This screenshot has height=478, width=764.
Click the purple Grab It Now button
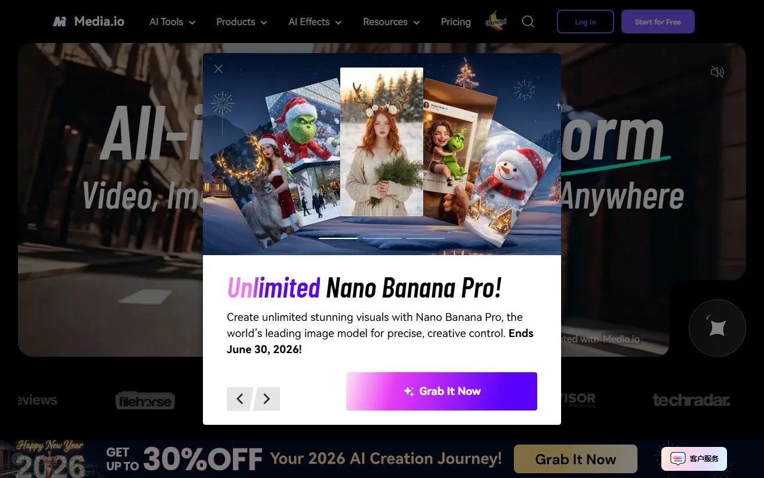coord(442,391)
